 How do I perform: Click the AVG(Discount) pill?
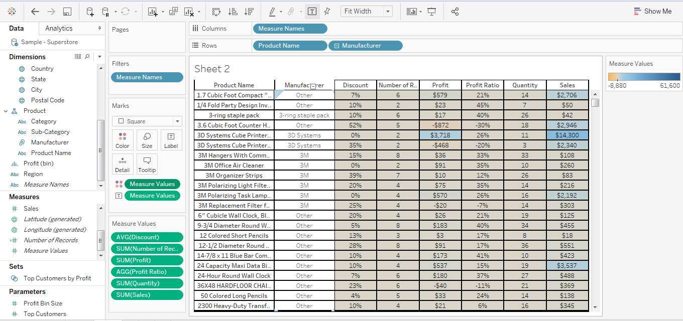pyautogui.click(x=147, y=237)
